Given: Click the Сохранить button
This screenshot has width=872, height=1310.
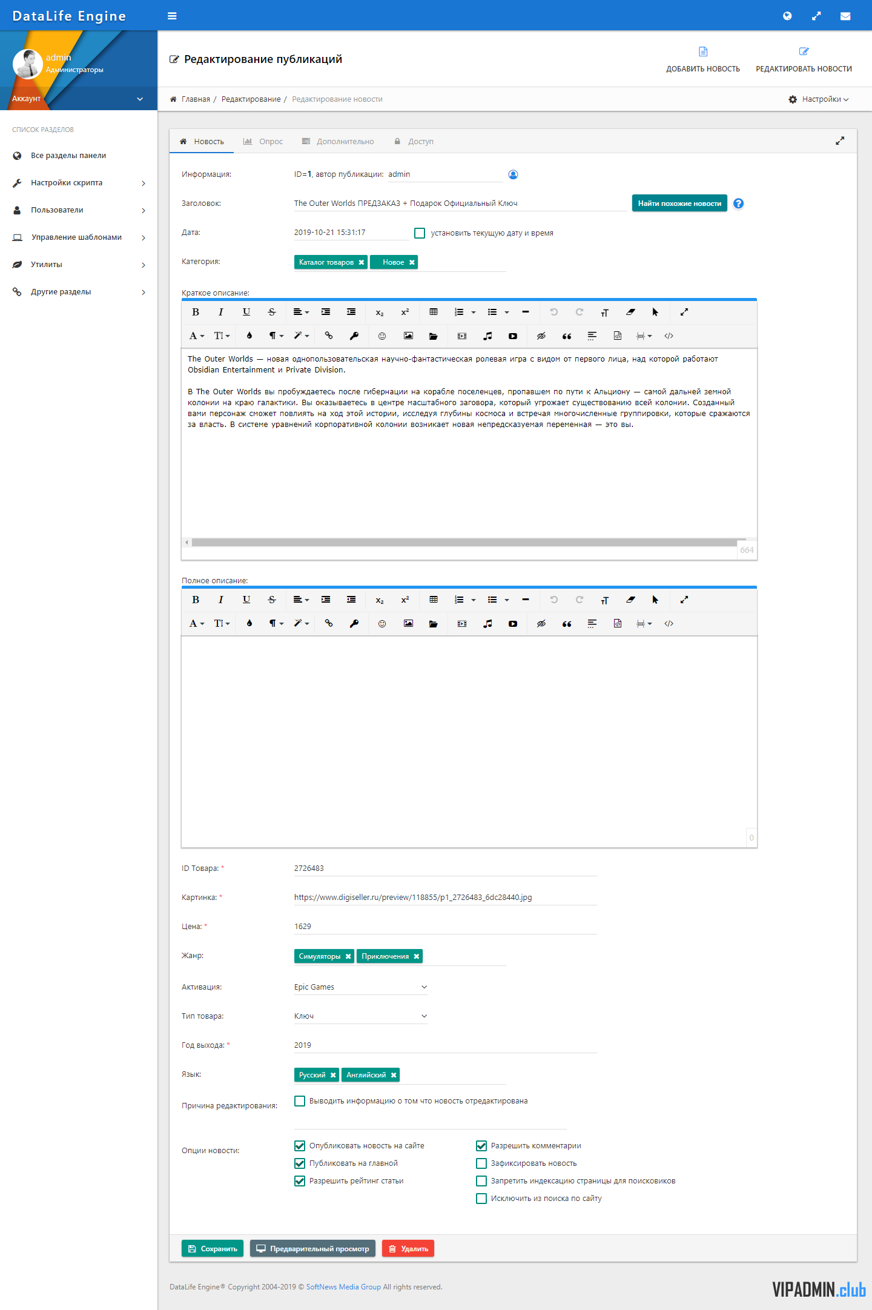Looking at the screenshot, I should tap(213, 1249).
